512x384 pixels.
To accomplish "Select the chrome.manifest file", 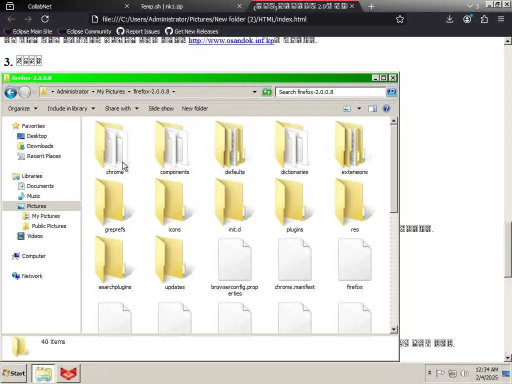I will 294,263.
